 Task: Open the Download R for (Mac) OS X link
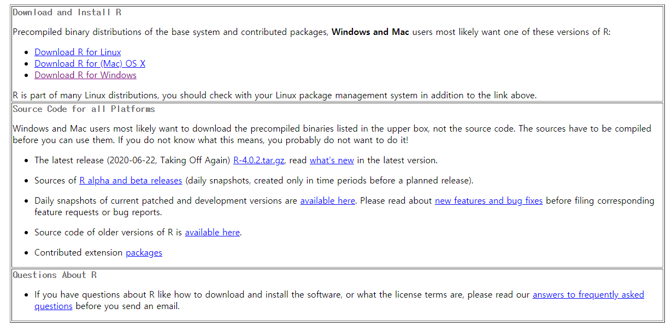(90, 63)
